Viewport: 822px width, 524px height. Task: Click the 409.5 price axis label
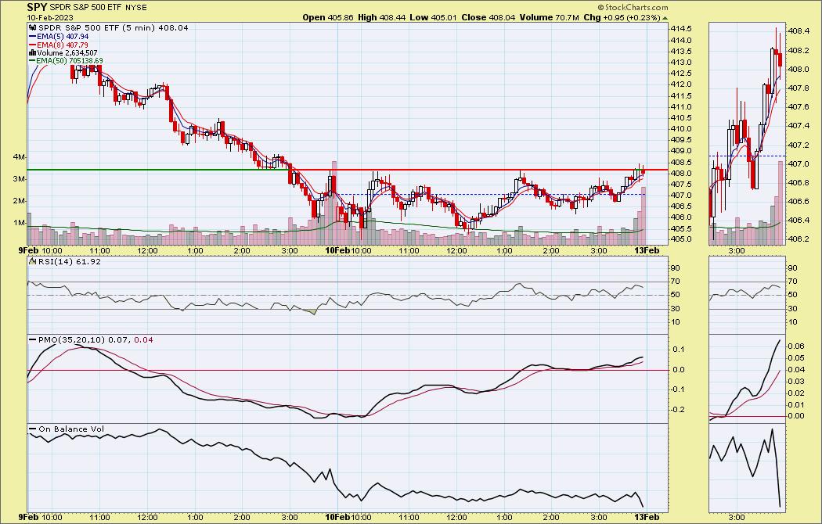tap(682, 140)
